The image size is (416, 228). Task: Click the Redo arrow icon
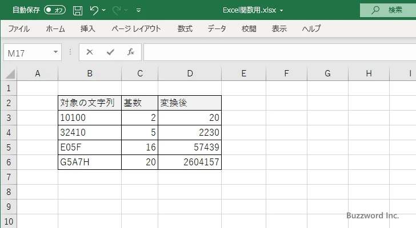tap(116, 10)
